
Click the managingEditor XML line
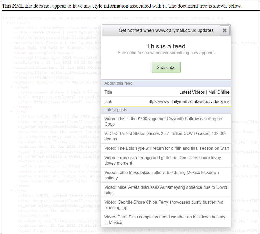(57, 72)
